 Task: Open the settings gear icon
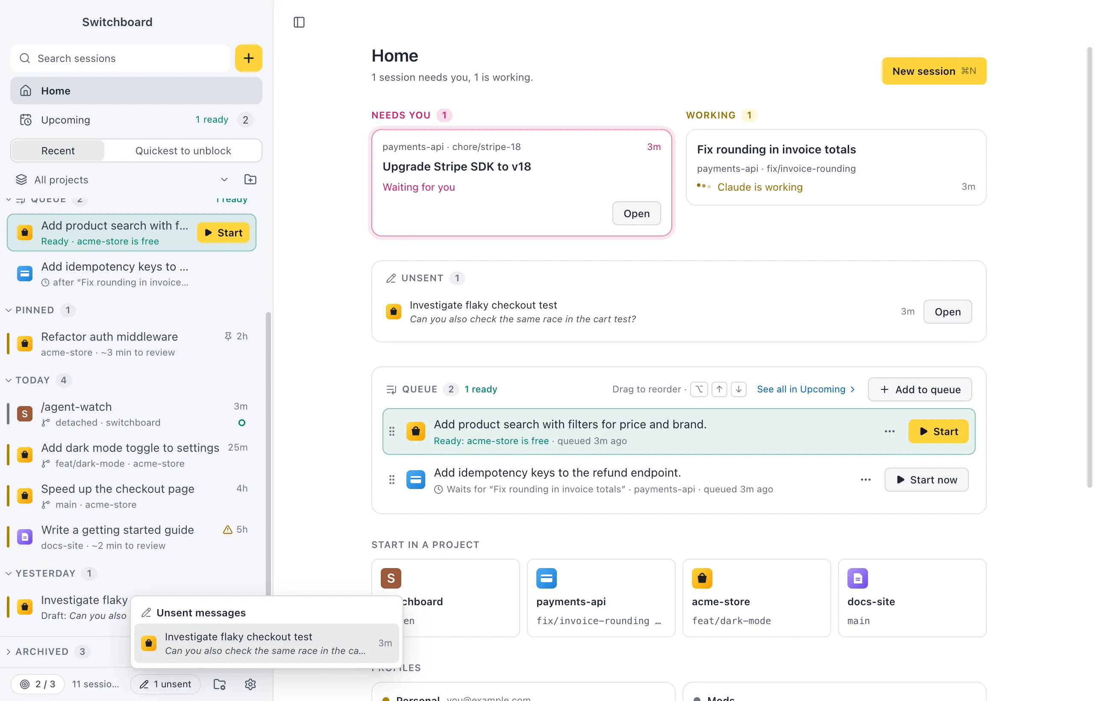click(250, 684)
